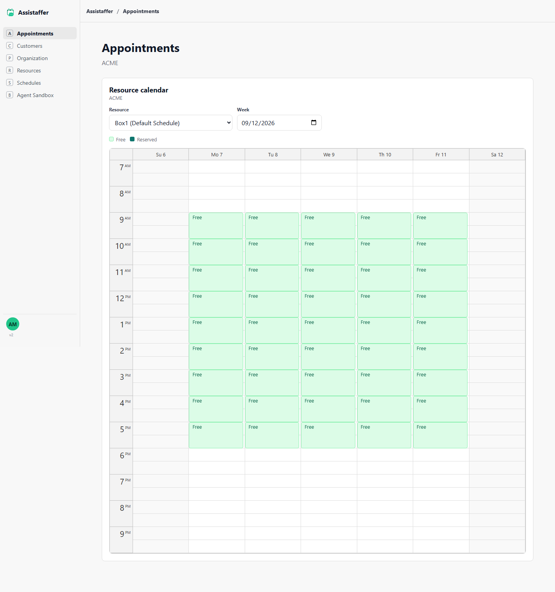Open the Organization section
Viewport: 555px width, 592px height.
point(40,58)
